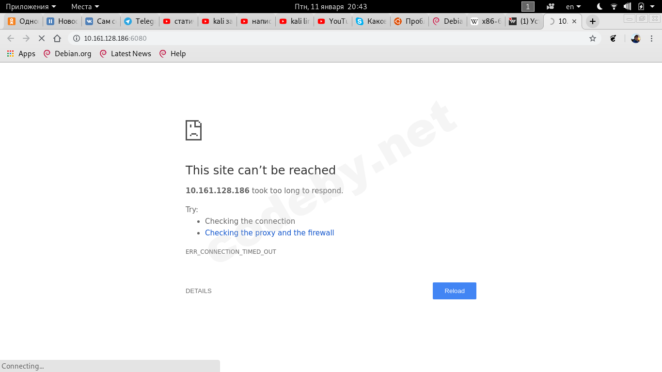662x372 pixels.
Task: Minimize the Chrome window
Action: pyautogui.click(x=630, y=19)
